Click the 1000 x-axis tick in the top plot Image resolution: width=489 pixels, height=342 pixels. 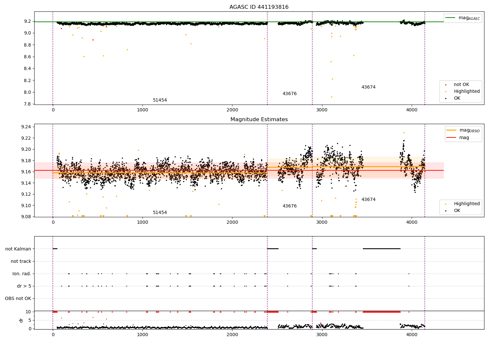pos(142,110)
